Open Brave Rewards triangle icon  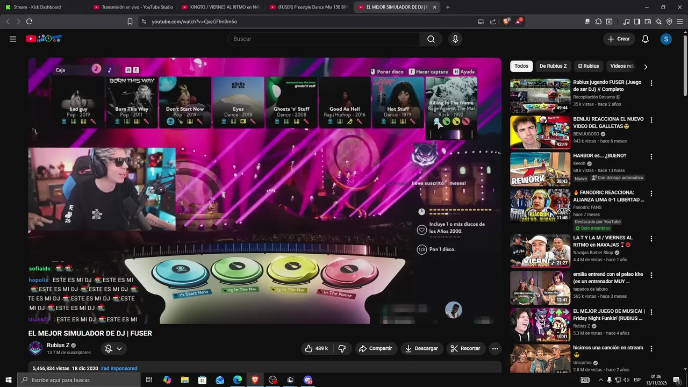[x=519, y=21]
